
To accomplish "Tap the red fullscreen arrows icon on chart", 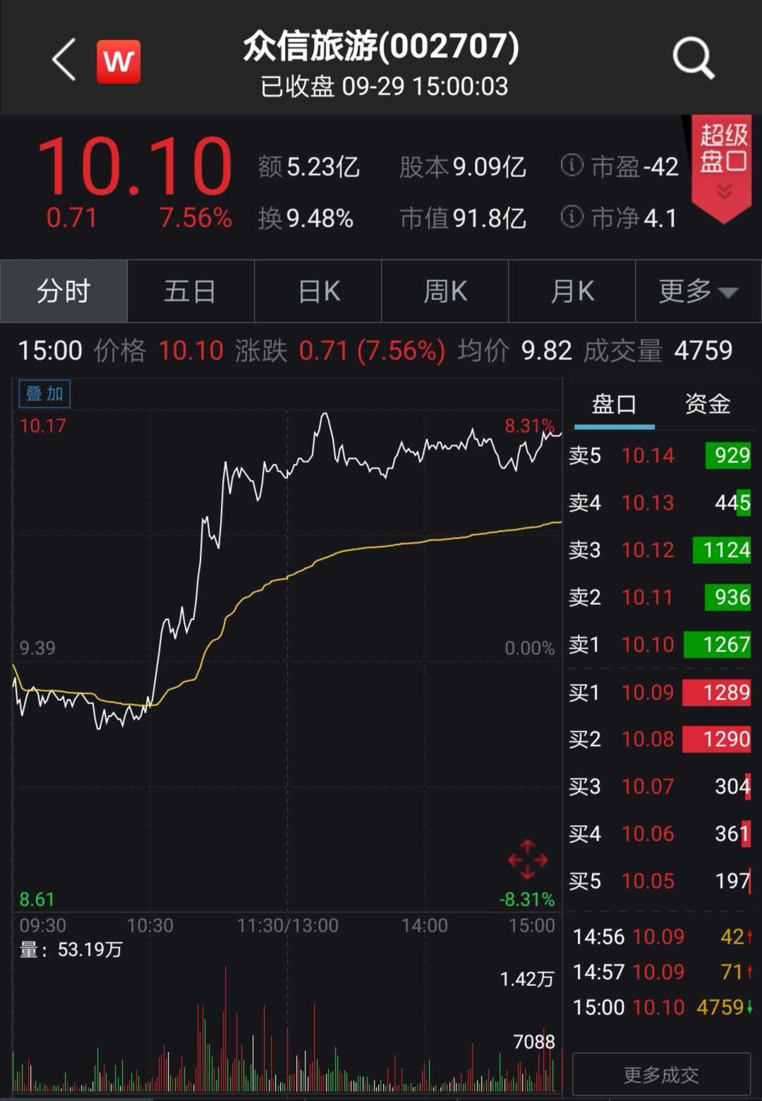I will coord(528,859).
